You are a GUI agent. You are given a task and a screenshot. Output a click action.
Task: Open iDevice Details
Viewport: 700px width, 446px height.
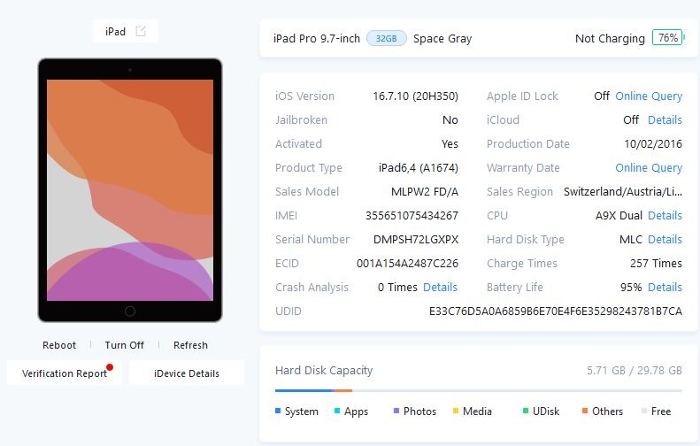click(x=187, y=373)
